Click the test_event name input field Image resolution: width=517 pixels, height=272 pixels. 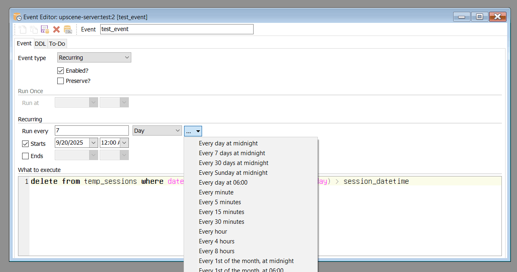click(x=177, y=29)
